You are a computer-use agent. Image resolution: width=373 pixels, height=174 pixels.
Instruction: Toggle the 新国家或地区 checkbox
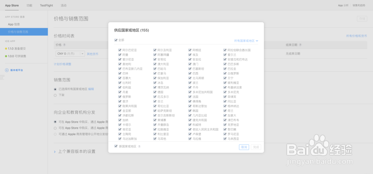coord(116,146)
